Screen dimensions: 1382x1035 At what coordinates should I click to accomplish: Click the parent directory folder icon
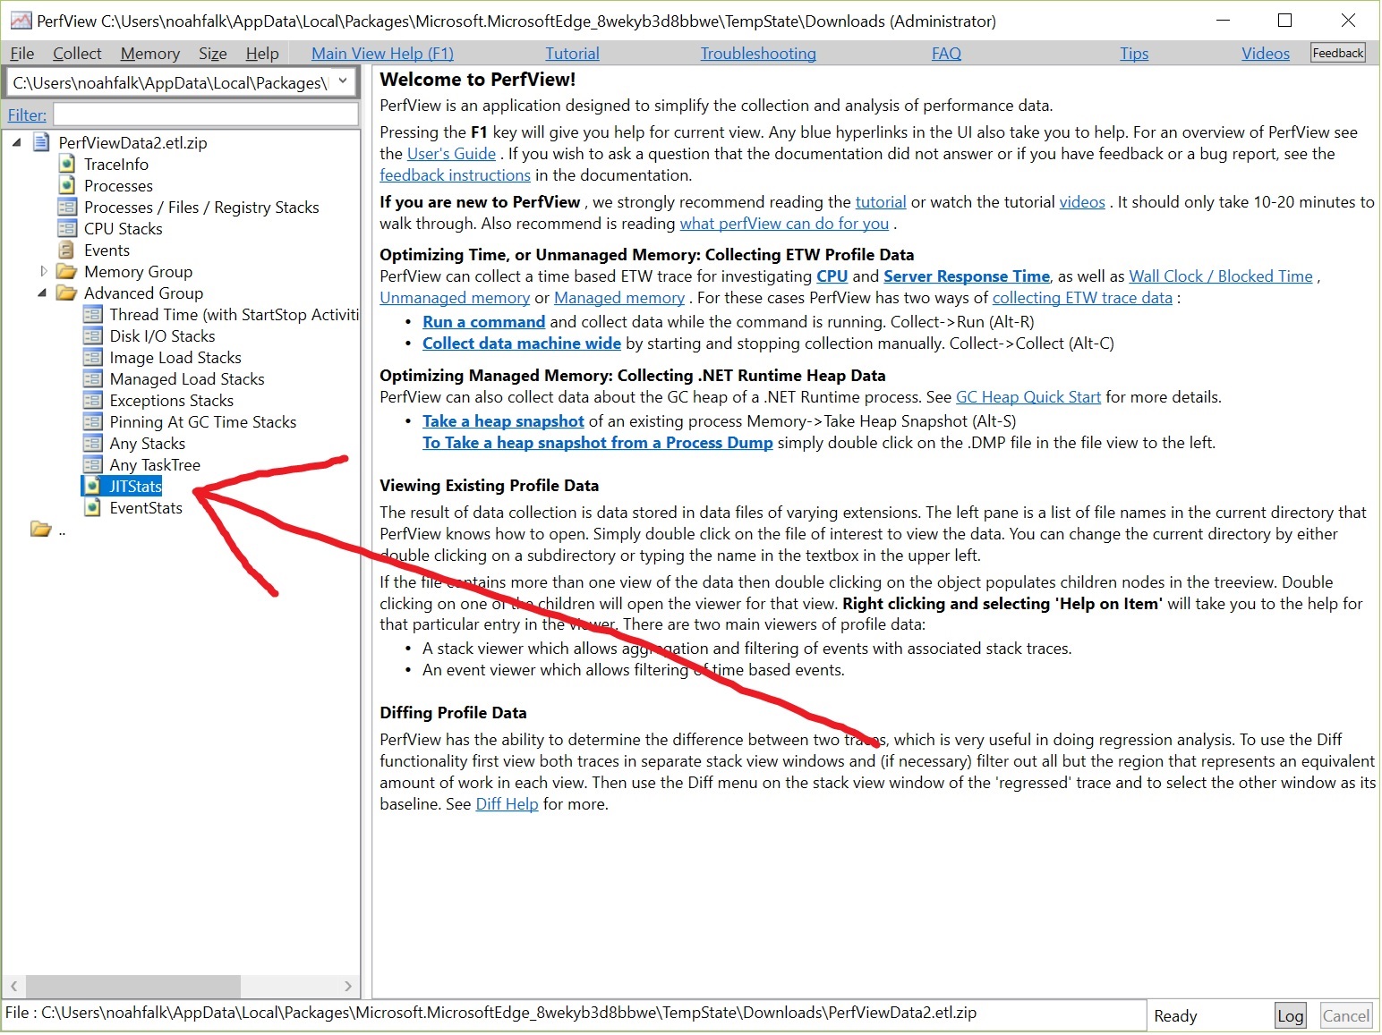pyautogui.click(x=40, y=529)
